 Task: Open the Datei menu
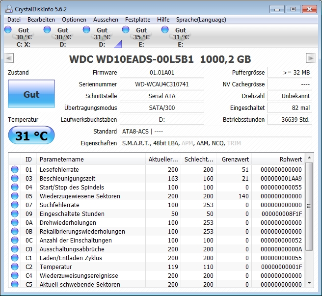[x=14, y=20]
